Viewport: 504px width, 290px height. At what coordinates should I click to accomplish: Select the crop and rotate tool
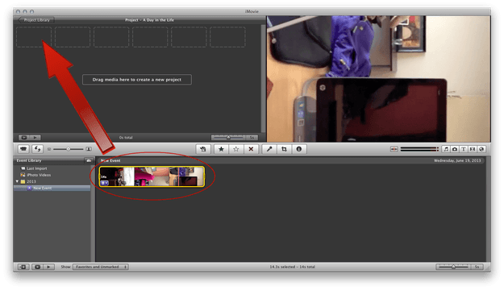click(x=284, y=149)
